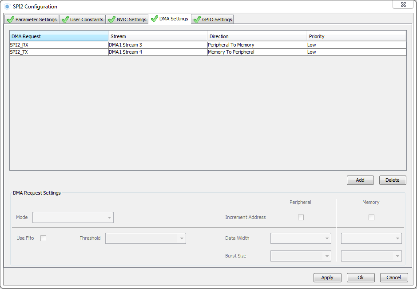Open the NVIC Settings tab
The width and height of the screenshot is (417, 289).
[127, 20]
